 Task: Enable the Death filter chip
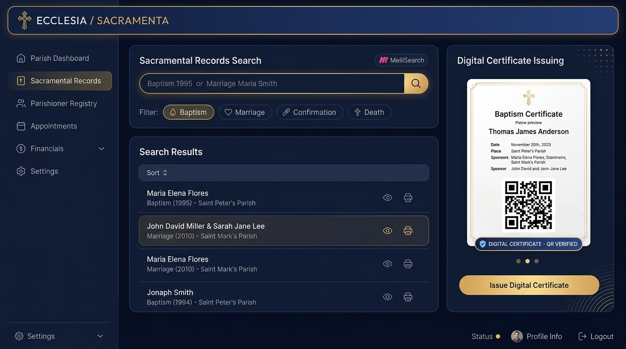point(369,112)
